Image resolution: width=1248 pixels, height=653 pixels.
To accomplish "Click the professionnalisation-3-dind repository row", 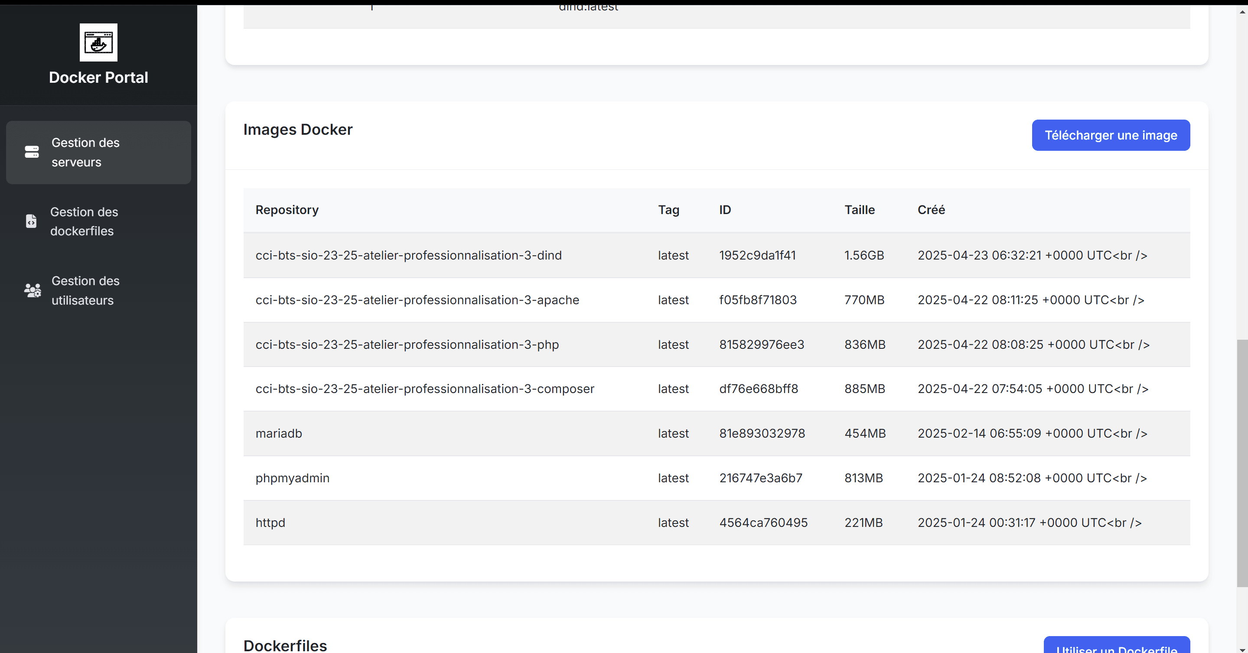I will click(x=408, y=255).
